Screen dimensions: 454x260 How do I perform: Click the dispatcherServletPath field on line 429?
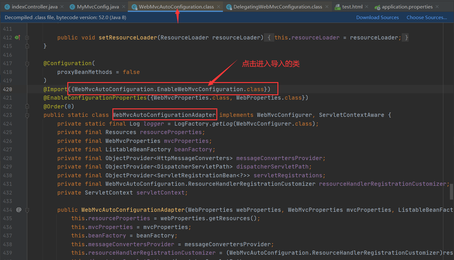pos(272,167)
